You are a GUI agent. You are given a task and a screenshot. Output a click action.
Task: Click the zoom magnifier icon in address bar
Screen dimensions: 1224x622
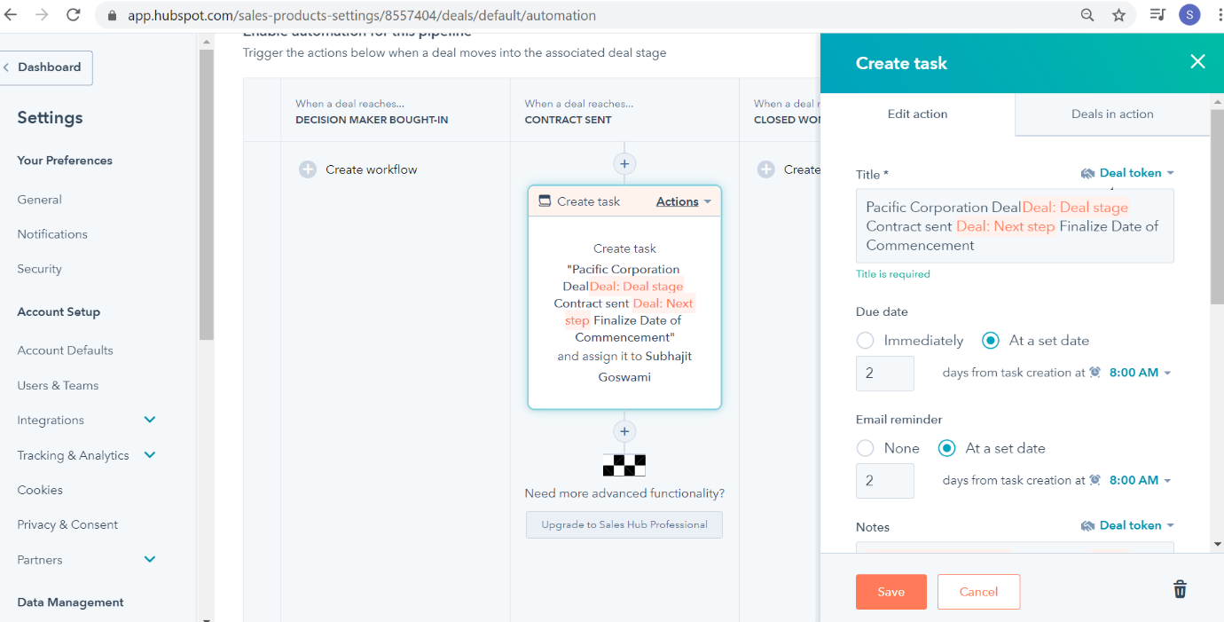[x=1087, y=15]
